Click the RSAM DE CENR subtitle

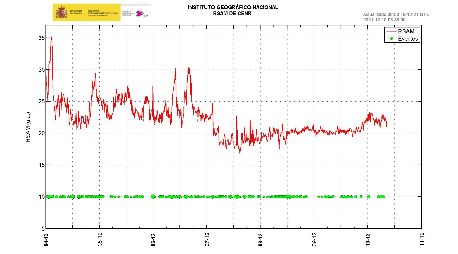[232, 14]
